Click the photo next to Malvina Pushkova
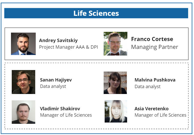The width and height of the screenshot is (194, 135). (x=115, y=83)
